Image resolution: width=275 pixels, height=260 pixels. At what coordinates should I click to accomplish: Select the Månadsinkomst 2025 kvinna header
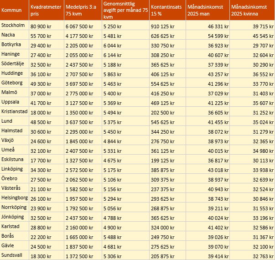pos(252,10)
